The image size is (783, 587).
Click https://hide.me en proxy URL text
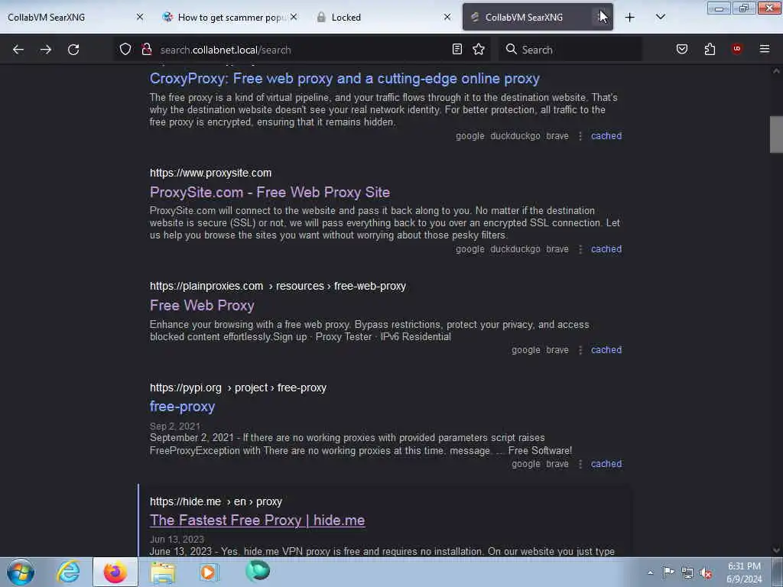click(216, 501)
